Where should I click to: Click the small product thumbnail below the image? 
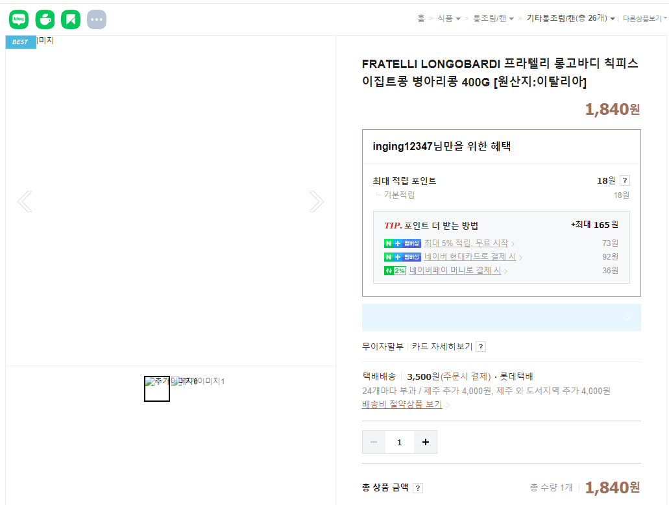coord(156,389)
